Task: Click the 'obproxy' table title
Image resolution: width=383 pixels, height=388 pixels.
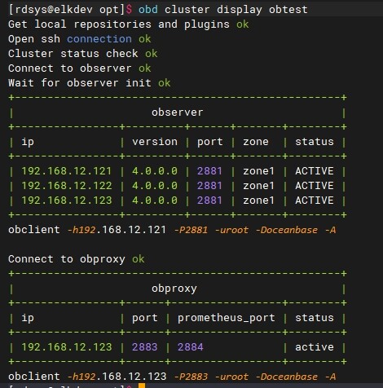Action: click(x=174, y=289)
